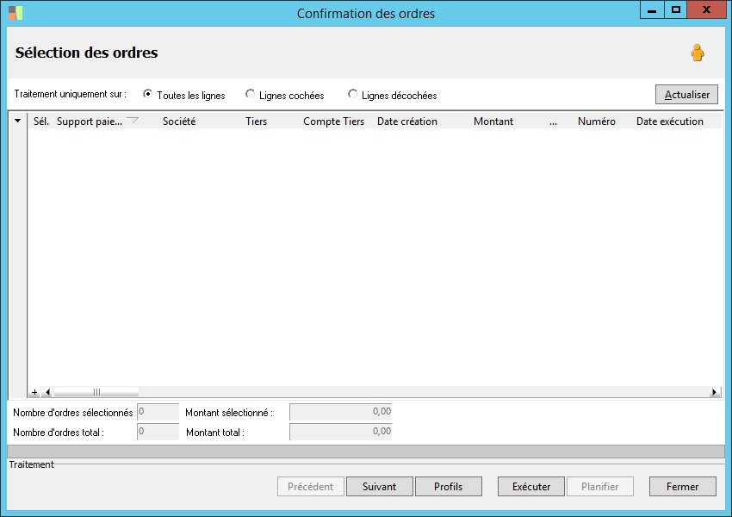Click the Compte Tiers column header

[x=333, y=121]
